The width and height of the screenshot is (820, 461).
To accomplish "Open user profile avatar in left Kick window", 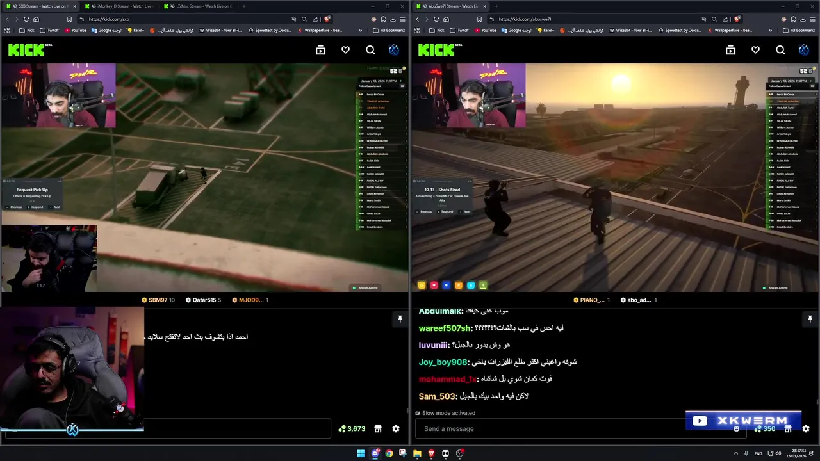I will pos(394,50).
